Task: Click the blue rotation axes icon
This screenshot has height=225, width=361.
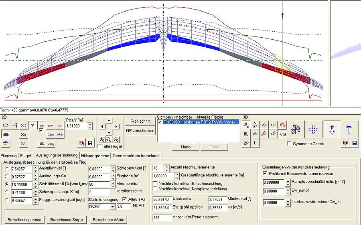Action: (296, 129)
